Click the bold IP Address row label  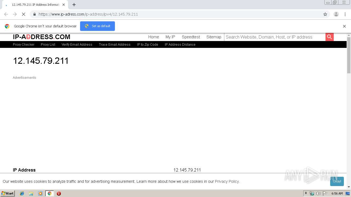24,170
